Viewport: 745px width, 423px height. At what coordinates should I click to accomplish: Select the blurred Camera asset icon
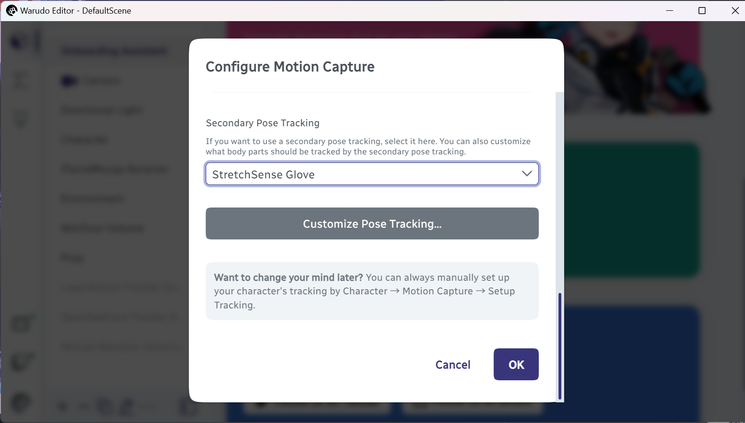click(x=69, y=81)
